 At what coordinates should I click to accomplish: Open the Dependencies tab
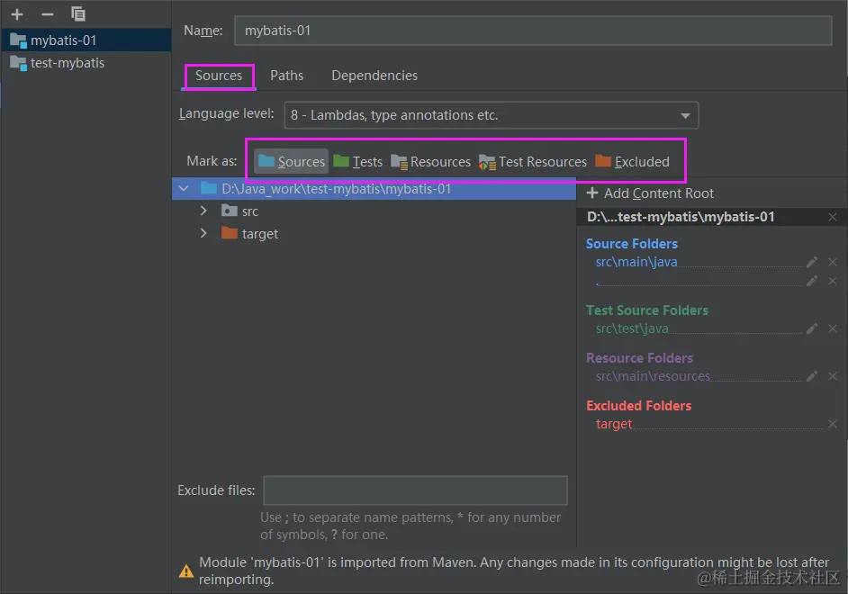pyautogui.click(x=374, y=76)
